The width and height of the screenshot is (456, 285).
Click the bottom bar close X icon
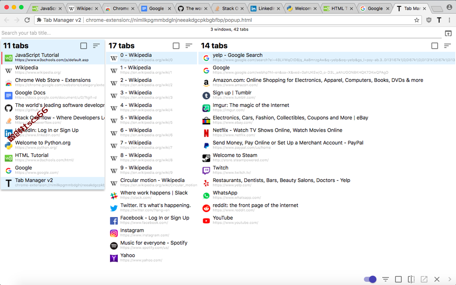[437, 279]
